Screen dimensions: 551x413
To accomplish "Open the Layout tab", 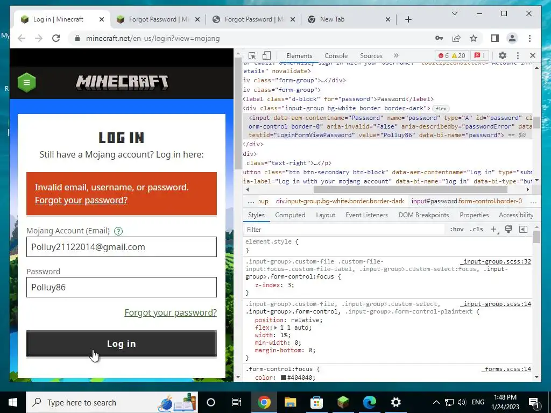I will 326,215.
